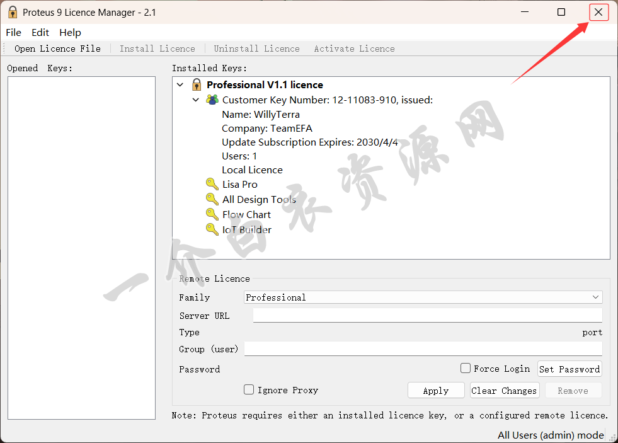This screenshot has height=443, width=618.
Task: Maximize the Licence Manager window
Action: [561, 12]
